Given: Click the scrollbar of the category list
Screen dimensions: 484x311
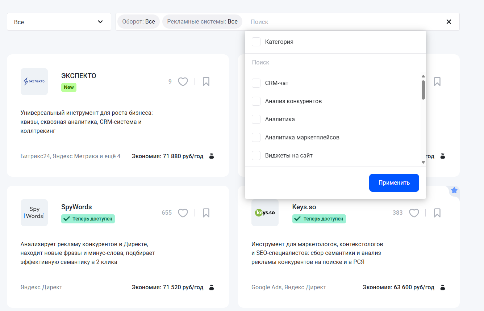Looking at the screenshot, I should pos(423,89).
